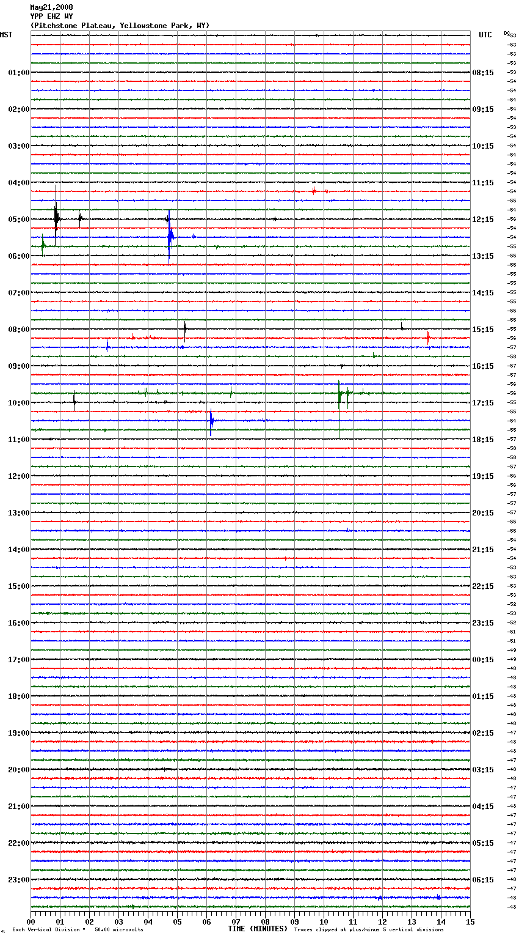Click the 06:15 UTC time label
Image resolution: width=519 pixels, height=938 pixels.
(x=483, y=880)
